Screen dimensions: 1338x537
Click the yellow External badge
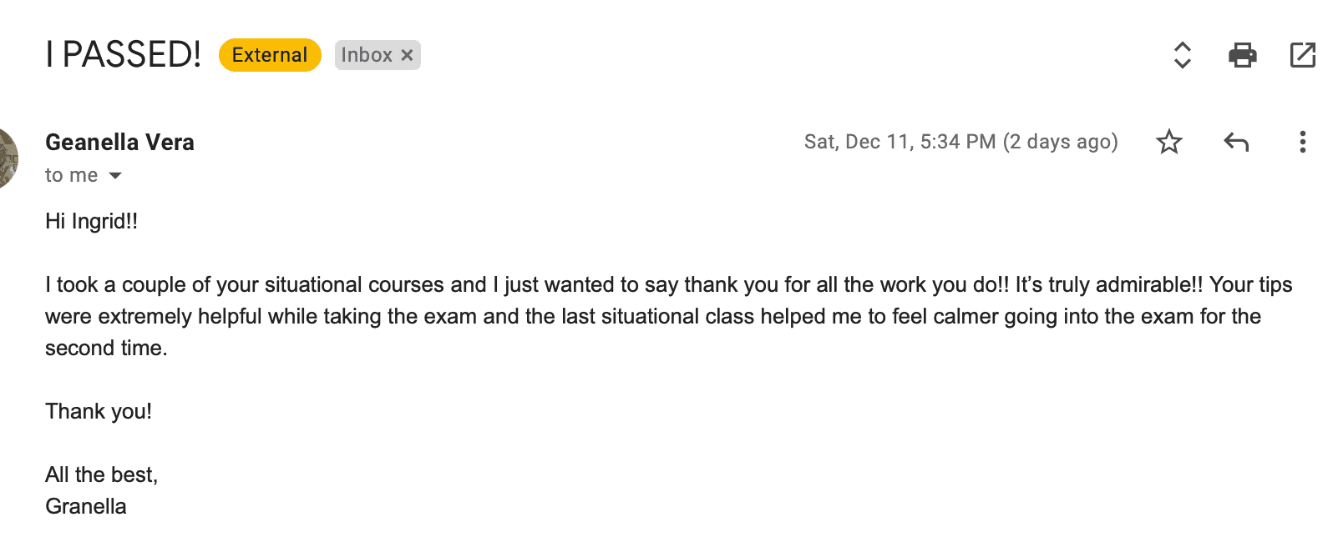[x=270, y=55]
